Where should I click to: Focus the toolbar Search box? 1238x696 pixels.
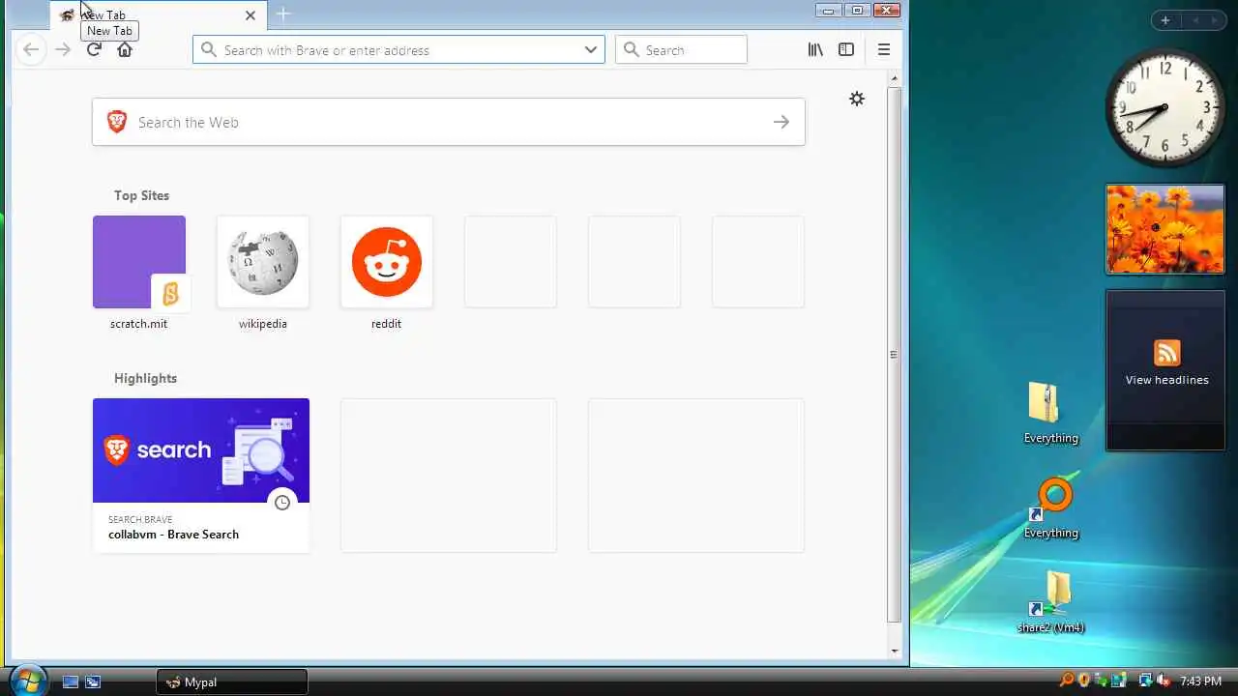pyautogui.click(x=681, y=49)
